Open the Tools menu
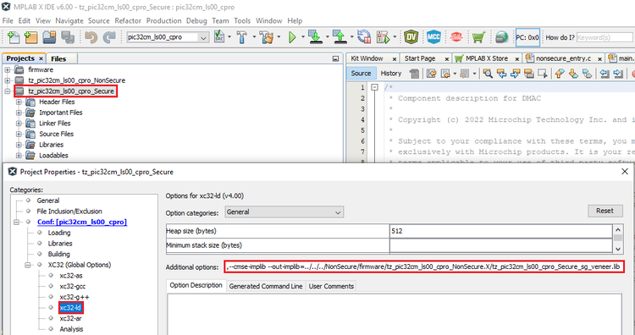Screen dimensions: 635x335 242,20
